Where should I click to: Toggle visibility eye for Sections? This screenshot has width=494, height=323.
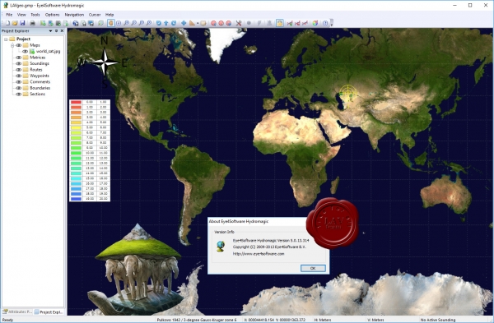19,94
